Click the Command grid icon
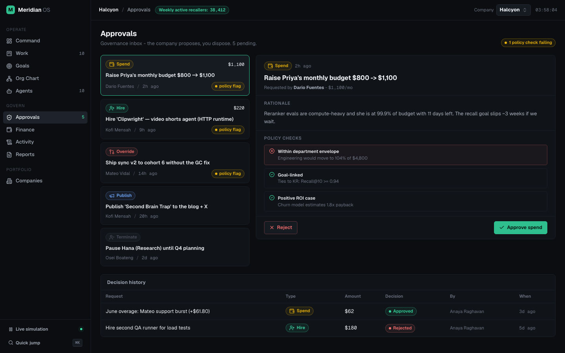 tap(9, 41)
